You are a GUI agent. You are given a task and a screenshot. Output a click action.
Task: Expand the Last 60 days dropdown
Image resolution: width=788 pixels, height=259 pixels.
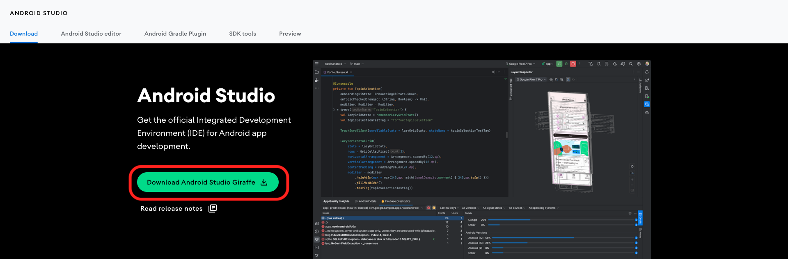tap(449, 208)
